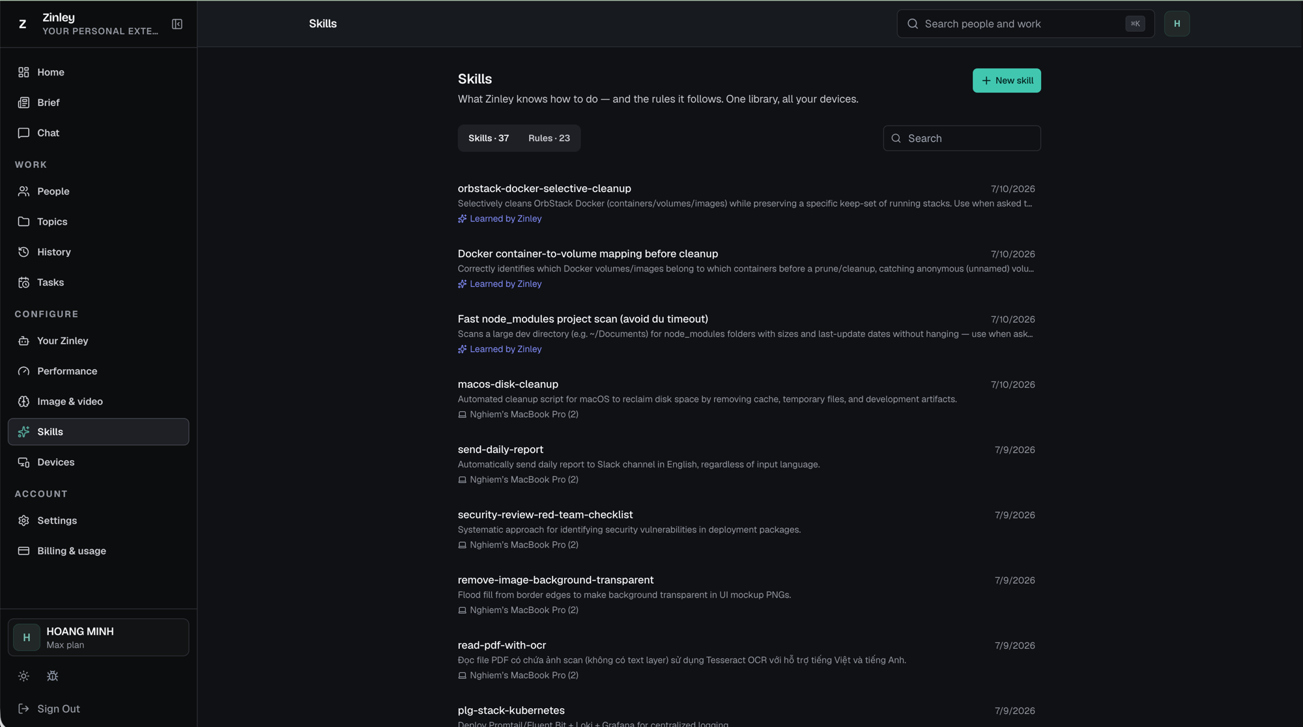Click the Brief newspaper icon
The width and height of the screenshot is (1303, 727).
[23, 102]
